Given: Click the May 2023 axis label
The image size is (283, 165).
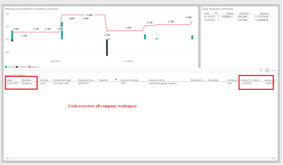Looking at the screenshot, I should (55, 61).
